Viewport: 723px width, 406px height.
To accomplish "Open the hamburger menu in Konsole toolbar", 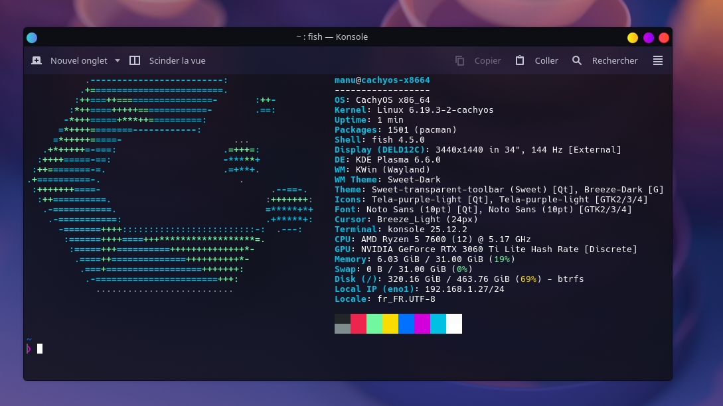I will click(x=658, y=60).
